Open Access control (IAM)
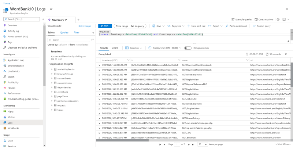Viewport: 293px width, 147px height. [x=18, y=37]
